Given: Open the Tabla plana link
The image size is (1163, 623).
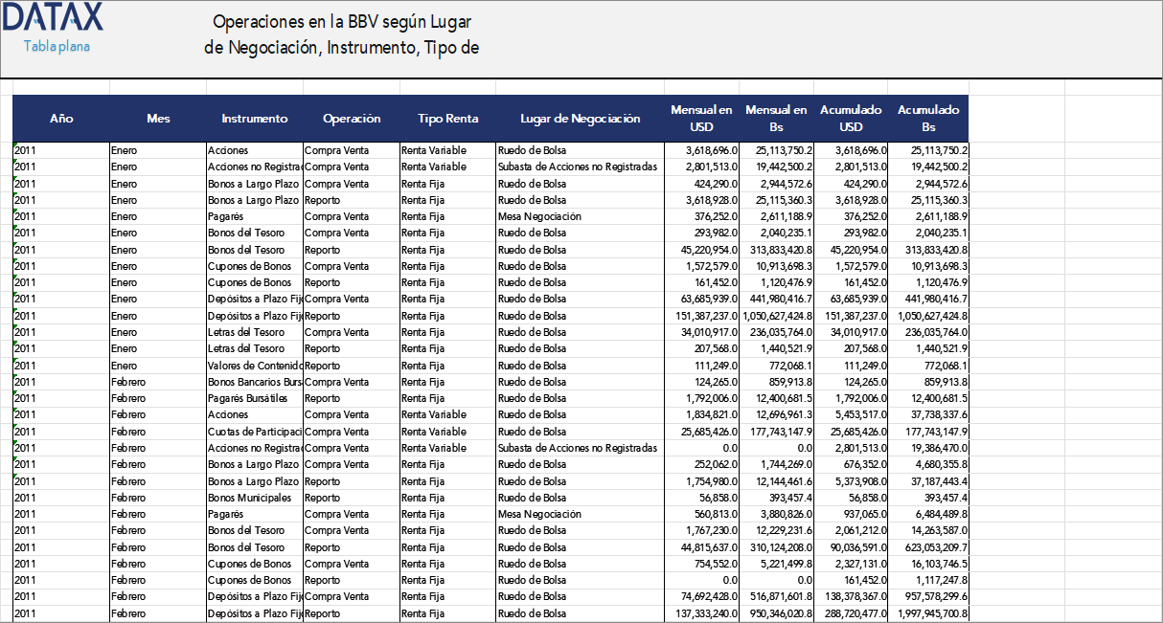Looking at the screenshot, I should coord(53,44).
